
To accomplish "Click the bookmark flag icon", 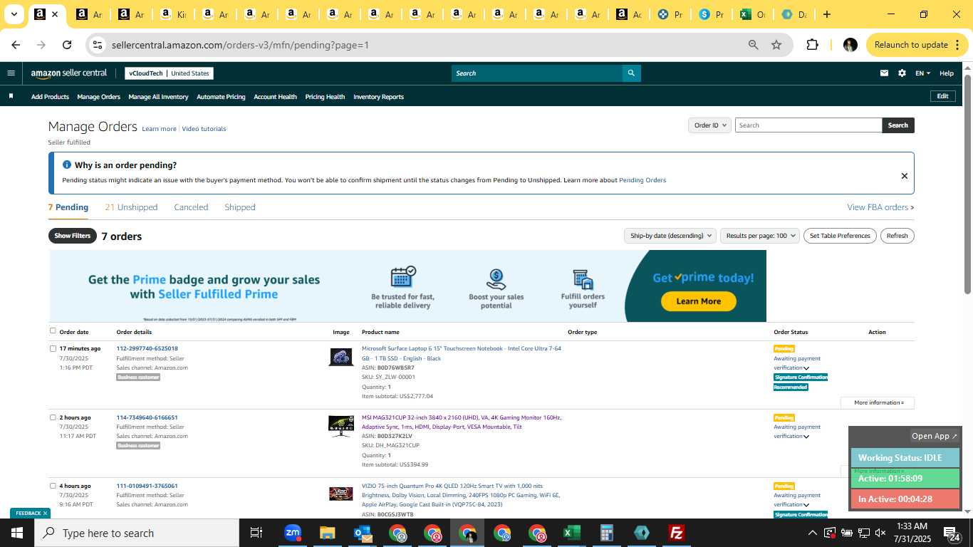I will coord(11,96).
